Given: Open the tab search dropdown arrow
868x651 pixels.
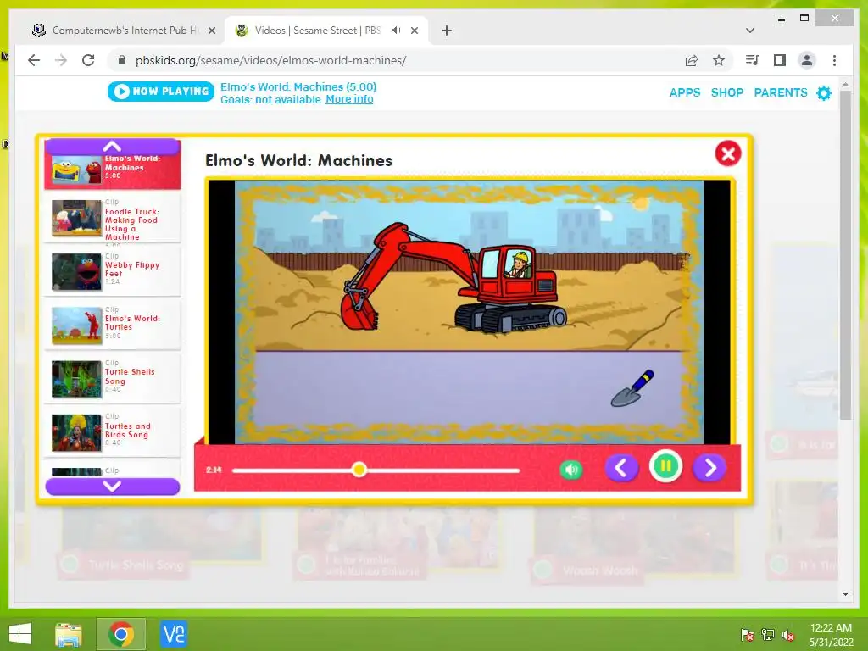Looking at the screenshot, I should click(x=750, y=31).
